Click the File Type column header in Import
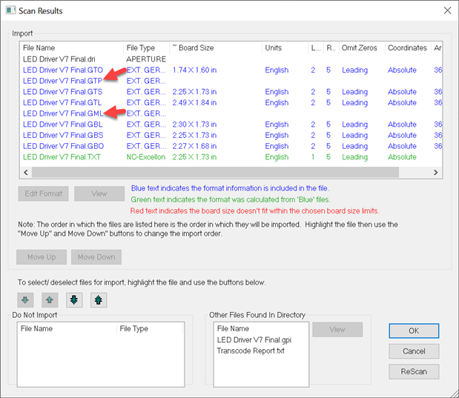 click(146, 47)
